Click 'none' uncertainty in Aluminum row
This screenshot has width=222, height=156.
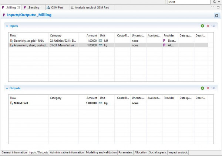click(135, 45)
